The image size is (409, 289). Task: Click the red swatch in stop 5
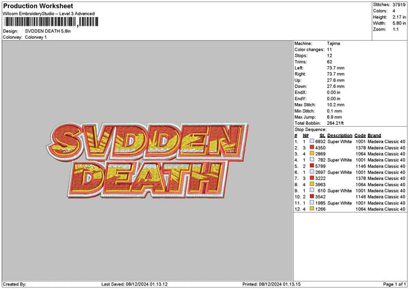point(312,166)
